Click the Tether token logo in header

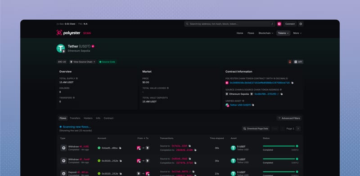pyautogui.click(x=61, y=48)
